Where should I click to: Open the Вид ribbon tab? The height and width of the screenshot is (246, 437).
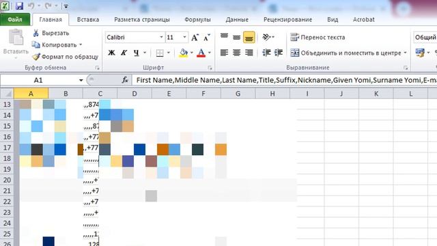click(333, 20)
